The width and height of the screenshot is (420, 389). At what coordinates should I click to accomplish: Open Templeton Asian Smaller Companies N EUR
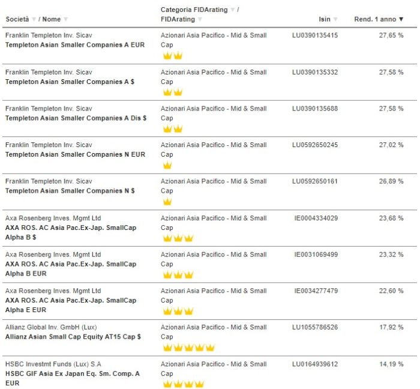pos(75,155)
